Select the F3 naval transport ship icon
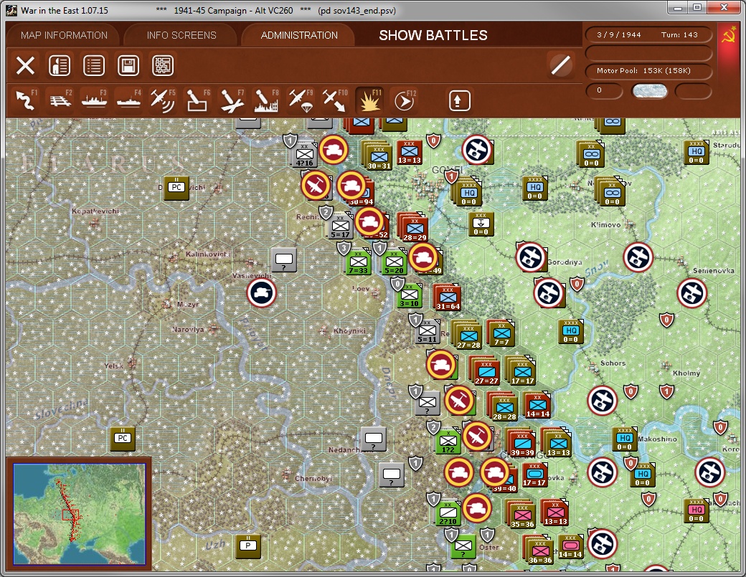The image size is (746, 577). tap(94, 100)
